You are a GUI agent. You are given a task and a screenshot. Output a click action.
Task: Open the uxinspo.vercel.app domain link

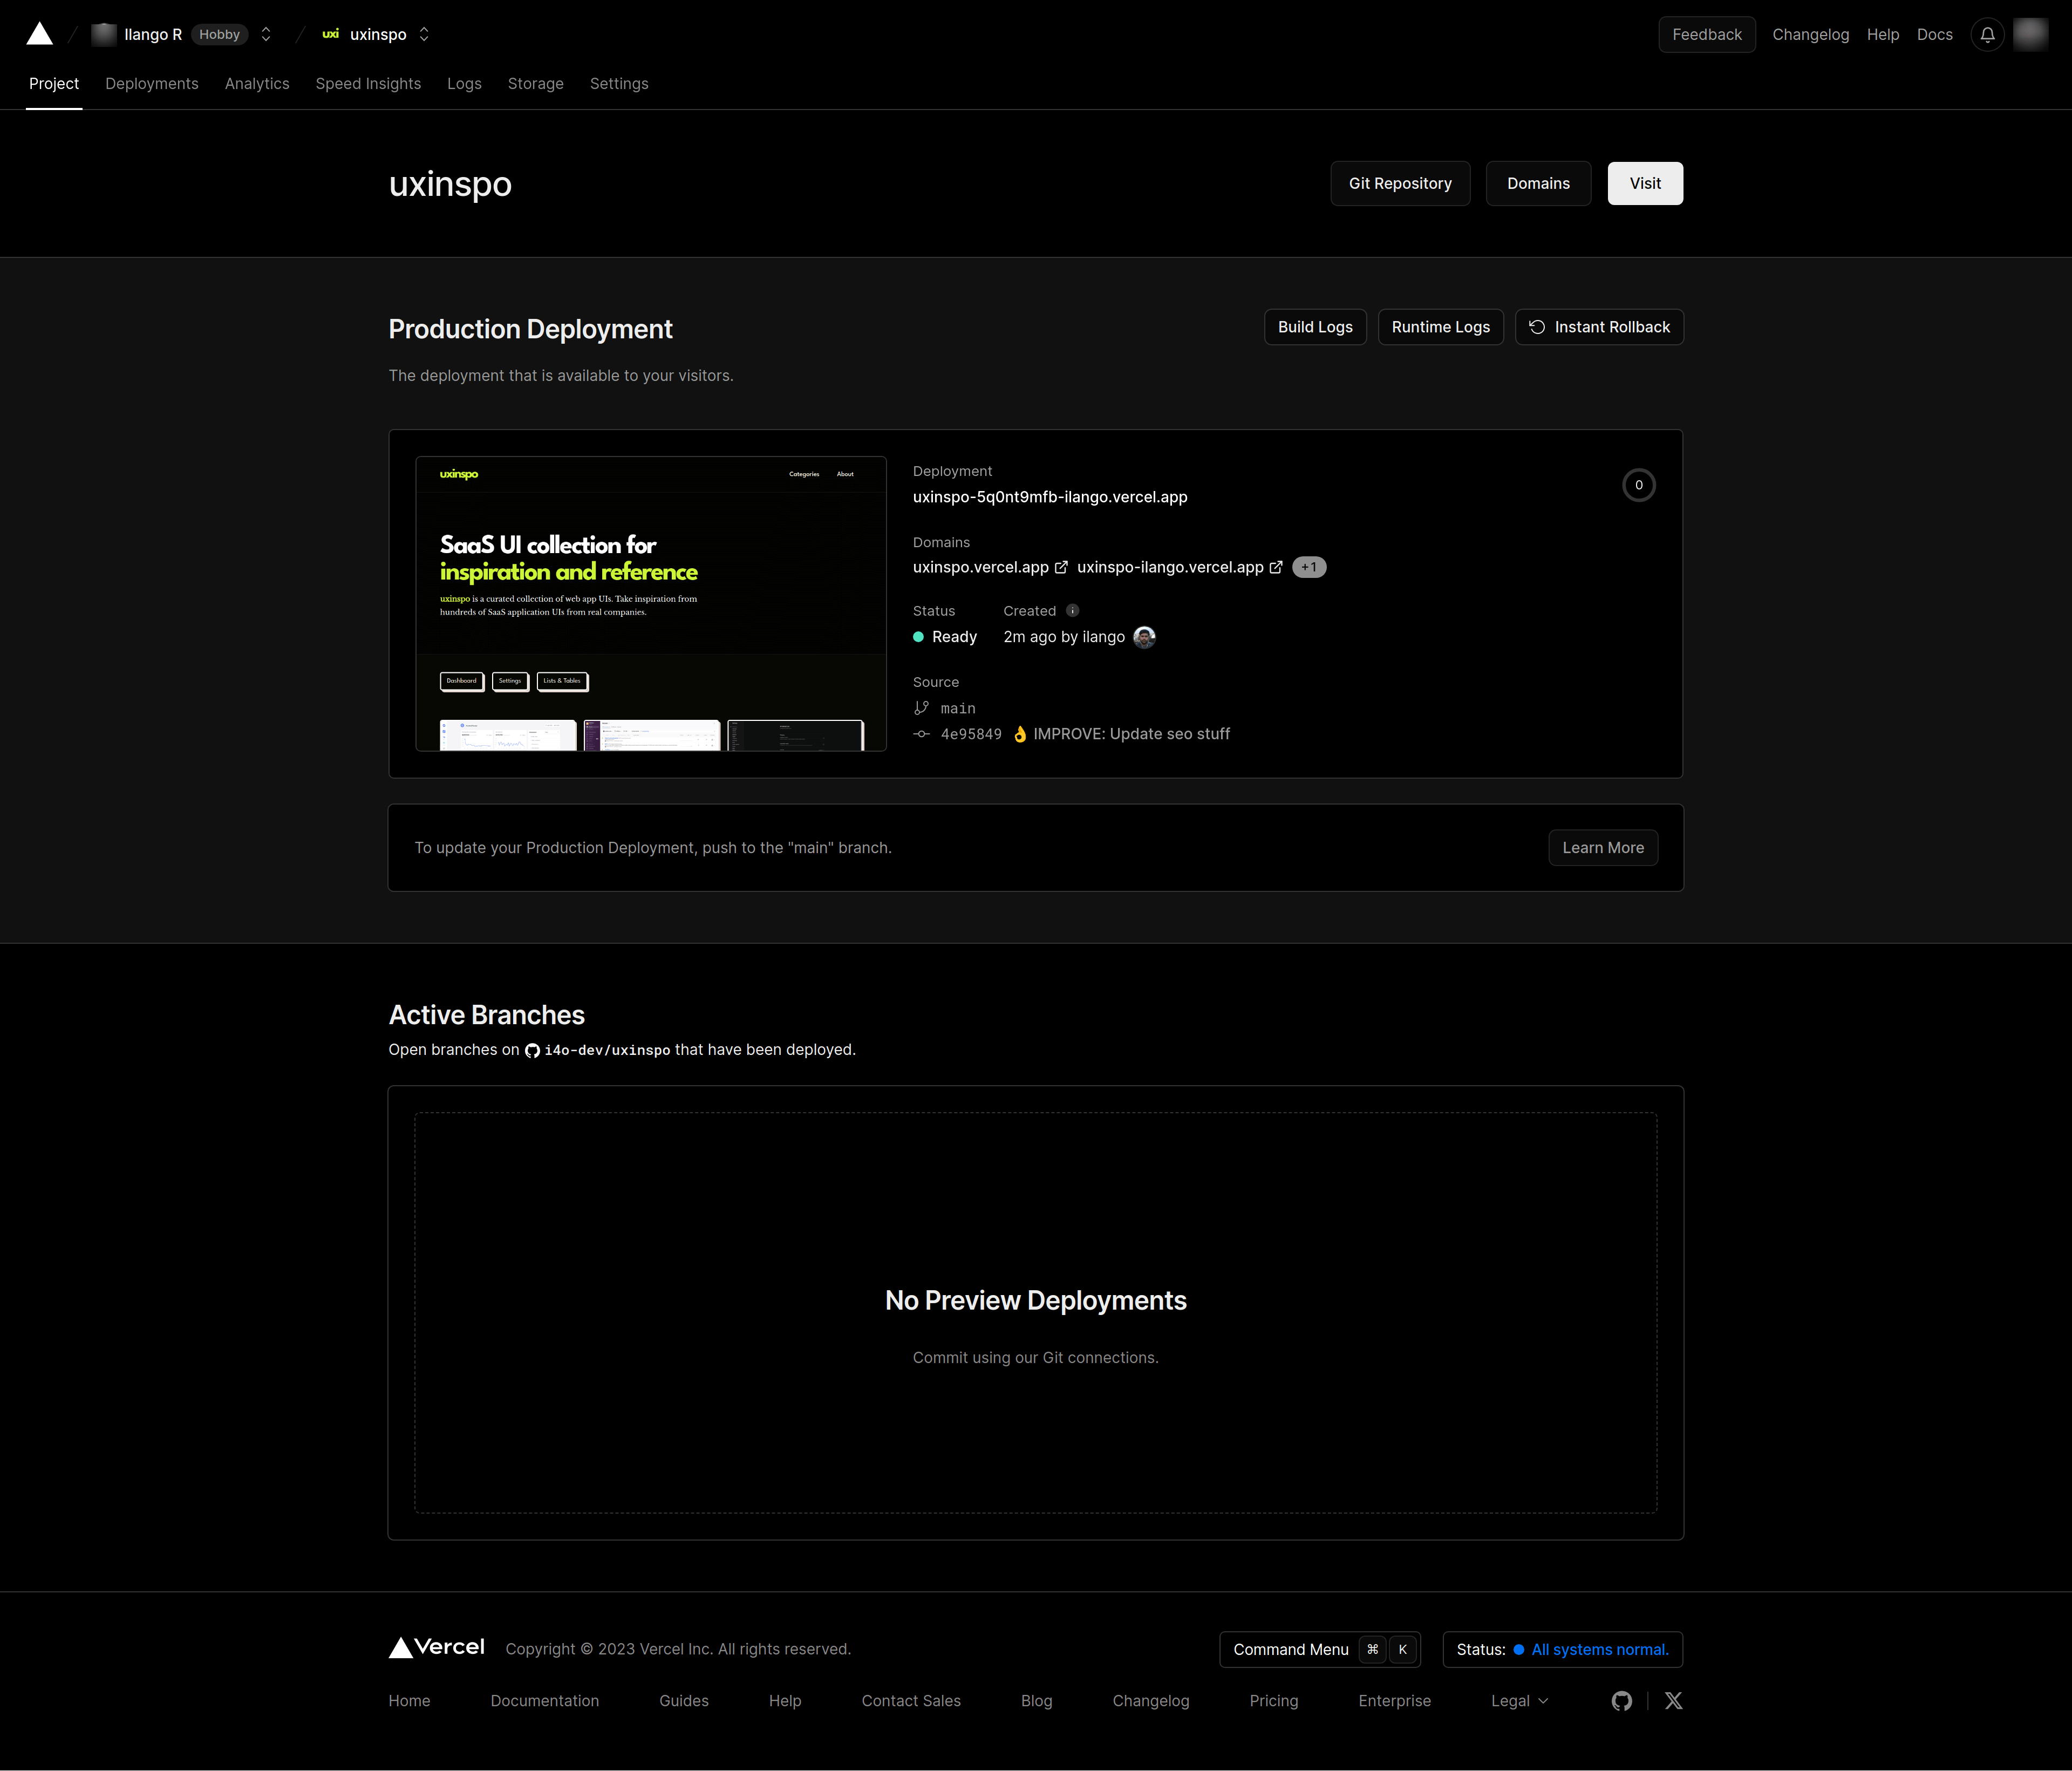point(981,567)
